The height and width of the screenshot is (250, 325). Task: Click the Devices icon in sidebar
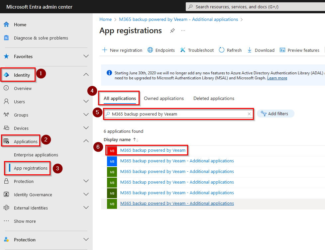point(6,128)
